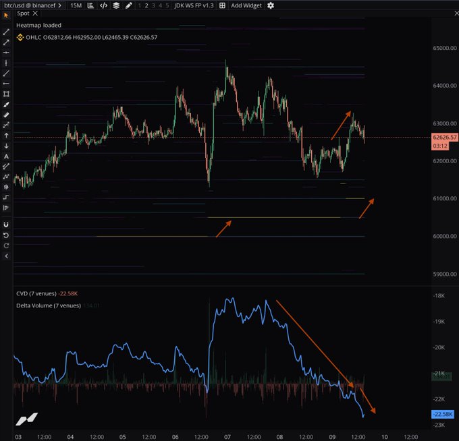Switch to workspace preset 3

(153, 5)
